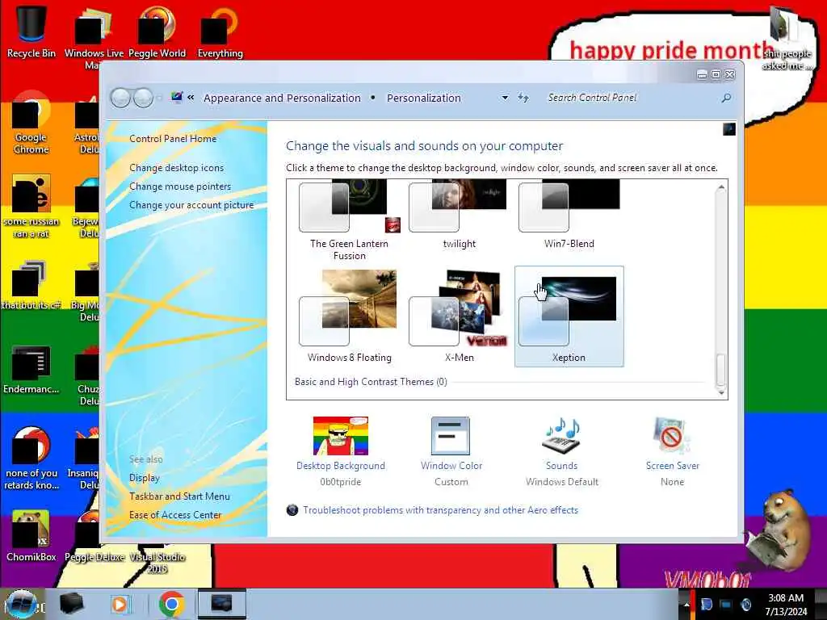Select the Everything desktop shortcut
Screen dimensions: 827x620
[220, 31]
